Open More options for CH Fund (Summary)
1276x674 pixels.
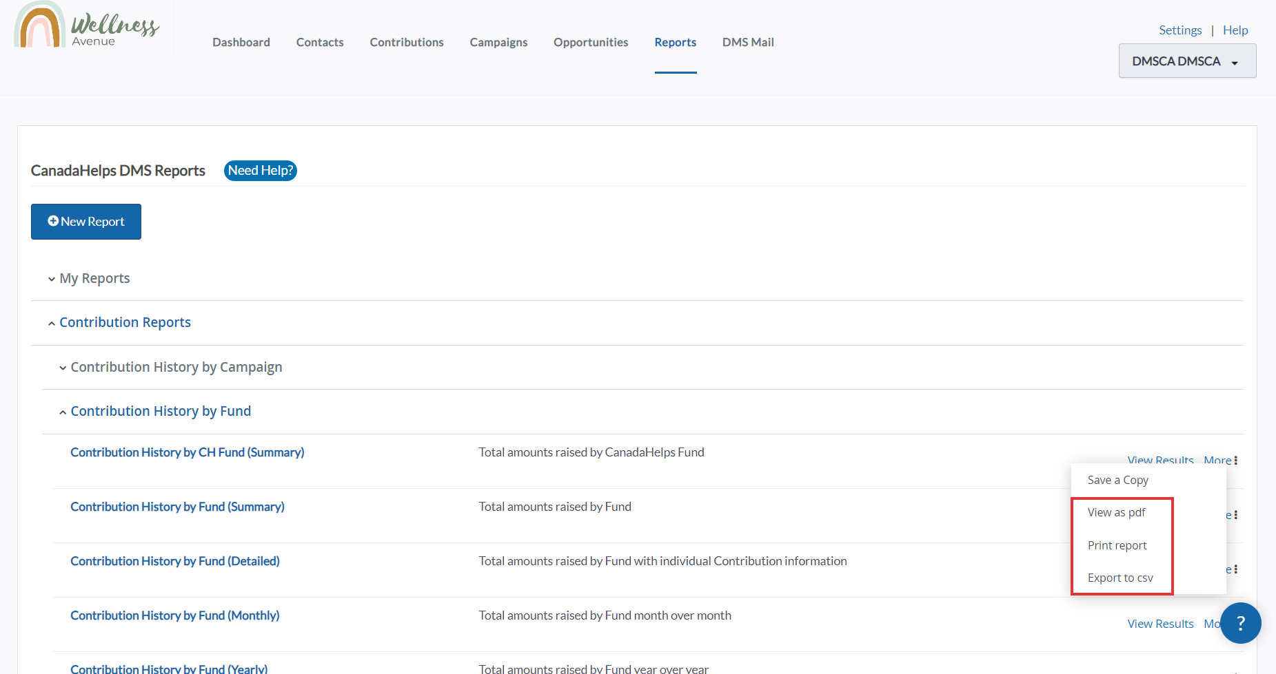point(1221,460)
